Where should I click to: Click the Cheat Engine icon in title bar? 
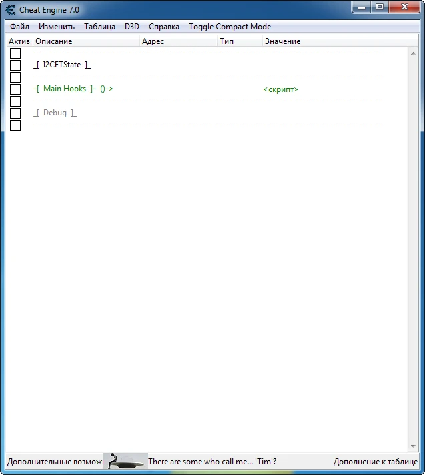[x=11, y=10]
